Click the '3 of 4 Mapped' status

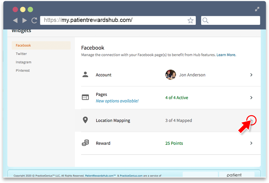coord(178,121)
